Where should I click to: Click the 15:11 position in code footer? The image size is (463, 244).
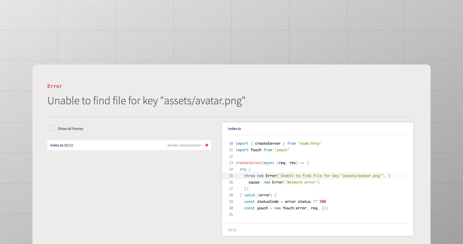coord(232,230)
